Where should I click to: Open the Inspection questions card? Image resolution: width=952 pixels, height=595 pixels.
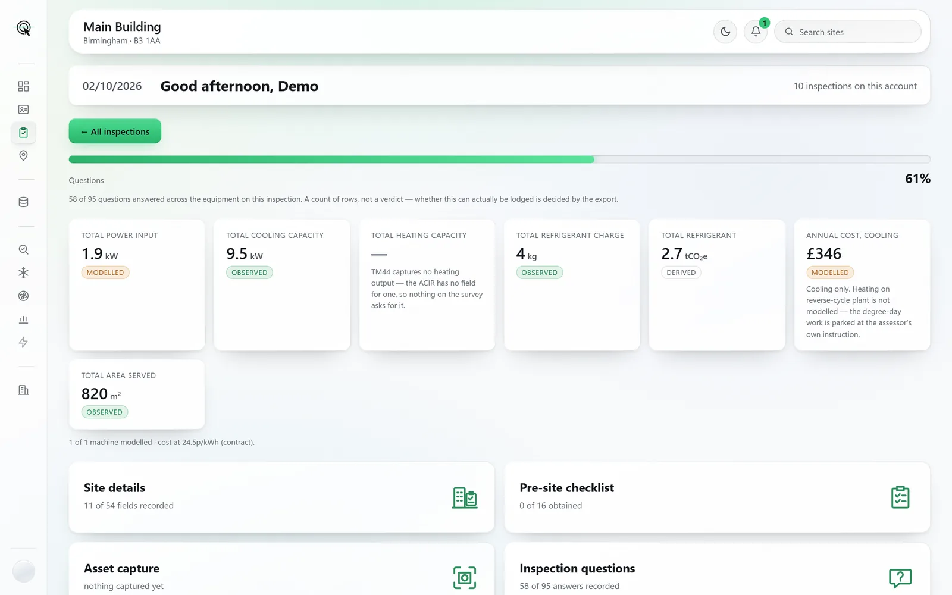717,569
